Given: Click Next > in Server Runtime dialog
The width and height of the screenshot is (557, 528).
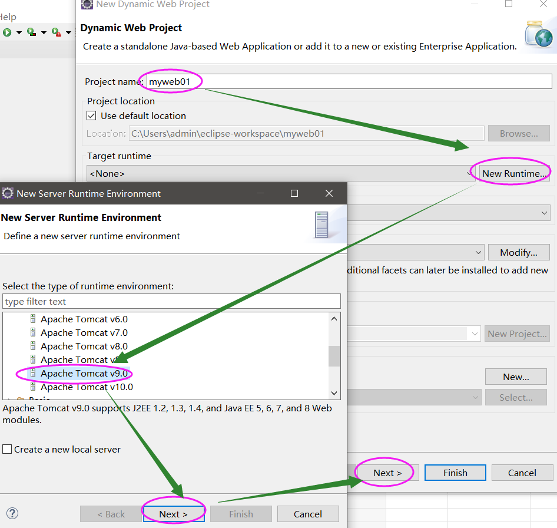Looking at the screenshot, I should 173,514.
